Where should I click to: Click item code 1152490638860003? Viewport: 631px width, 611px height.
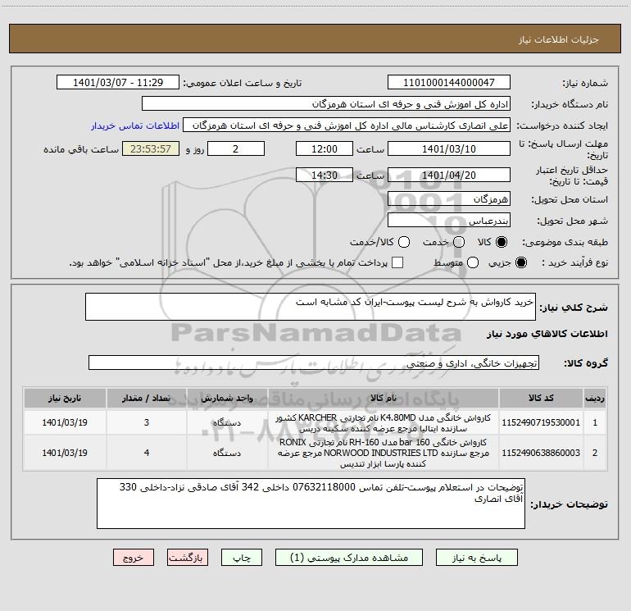point(541,453)
